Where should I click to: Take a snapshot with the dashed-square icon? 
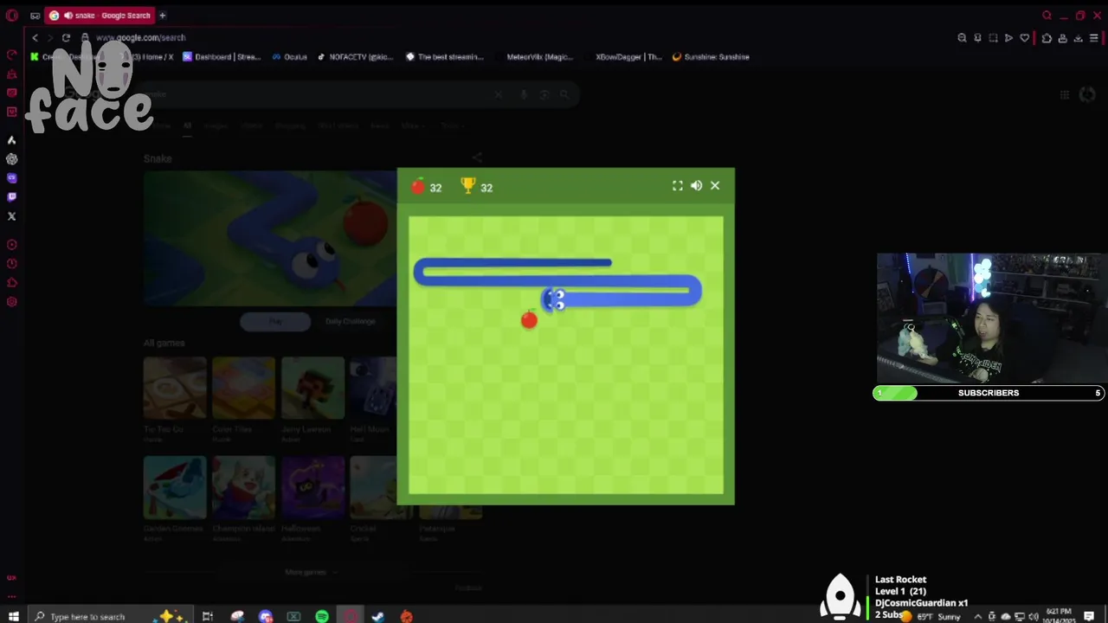tap(993, 38)
